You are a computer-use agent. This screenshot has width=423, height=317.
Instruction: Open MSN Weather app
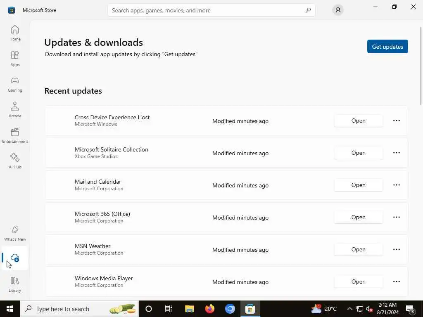(x=358, y=249)
